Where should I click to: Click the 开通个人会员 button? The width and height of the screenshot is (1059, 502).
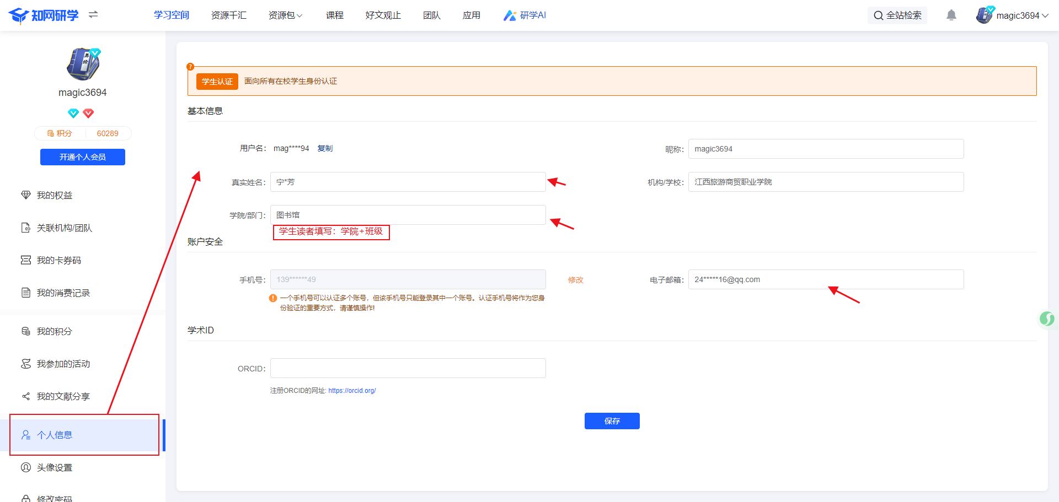point(83,157)
